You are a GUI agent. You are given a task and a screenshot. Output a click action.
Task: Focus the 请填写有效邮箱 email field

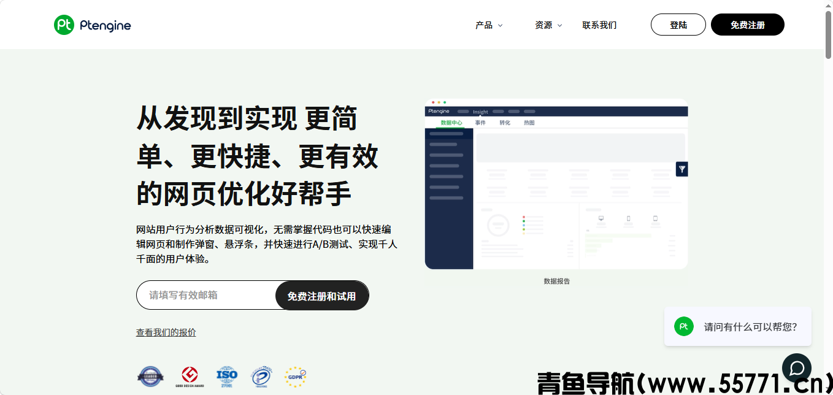point(206,295)
